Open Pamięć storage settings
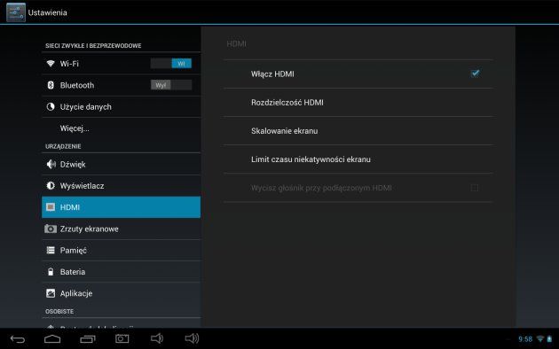559x349 pixels. (122, 250)
